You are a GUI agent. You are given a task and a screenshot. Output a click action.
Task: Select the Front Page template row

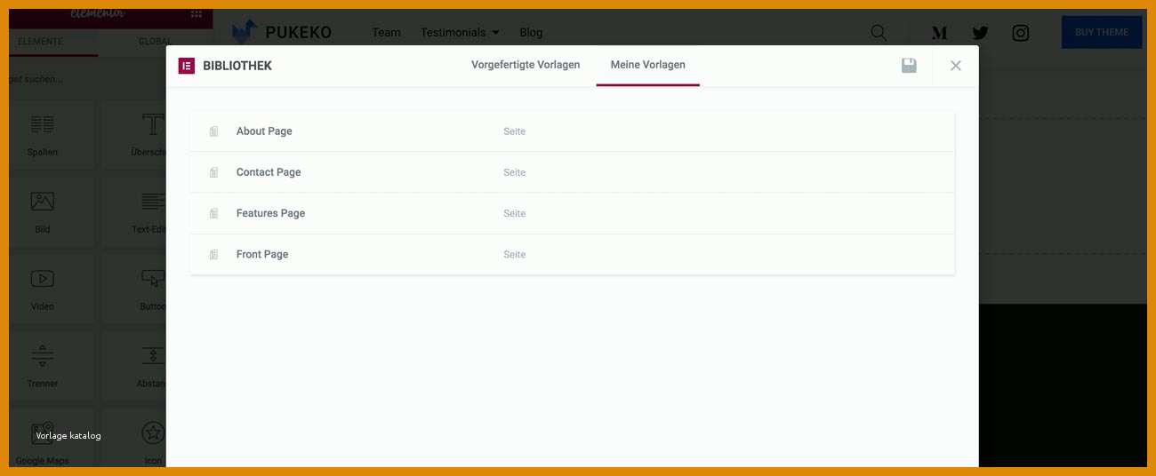click(572, 254)
